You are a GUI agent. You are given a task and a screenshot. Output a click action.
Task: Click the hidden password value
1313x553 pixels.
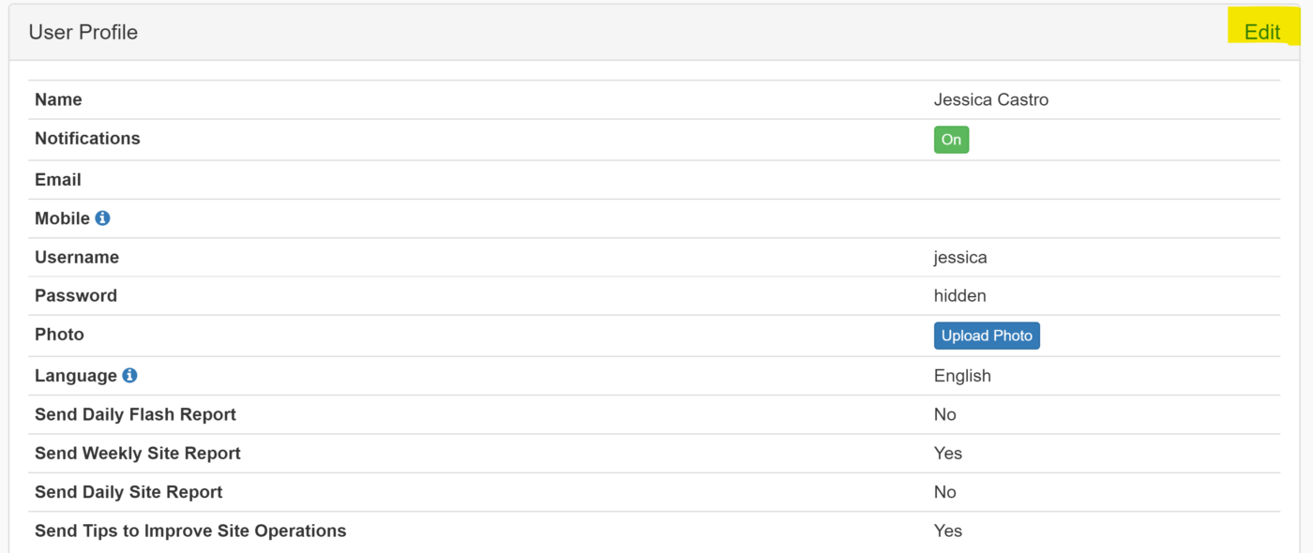(959, 295)
